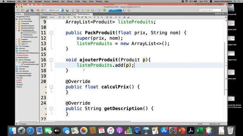
Task: Select the MachineCafePiece package
Action: 28,28
